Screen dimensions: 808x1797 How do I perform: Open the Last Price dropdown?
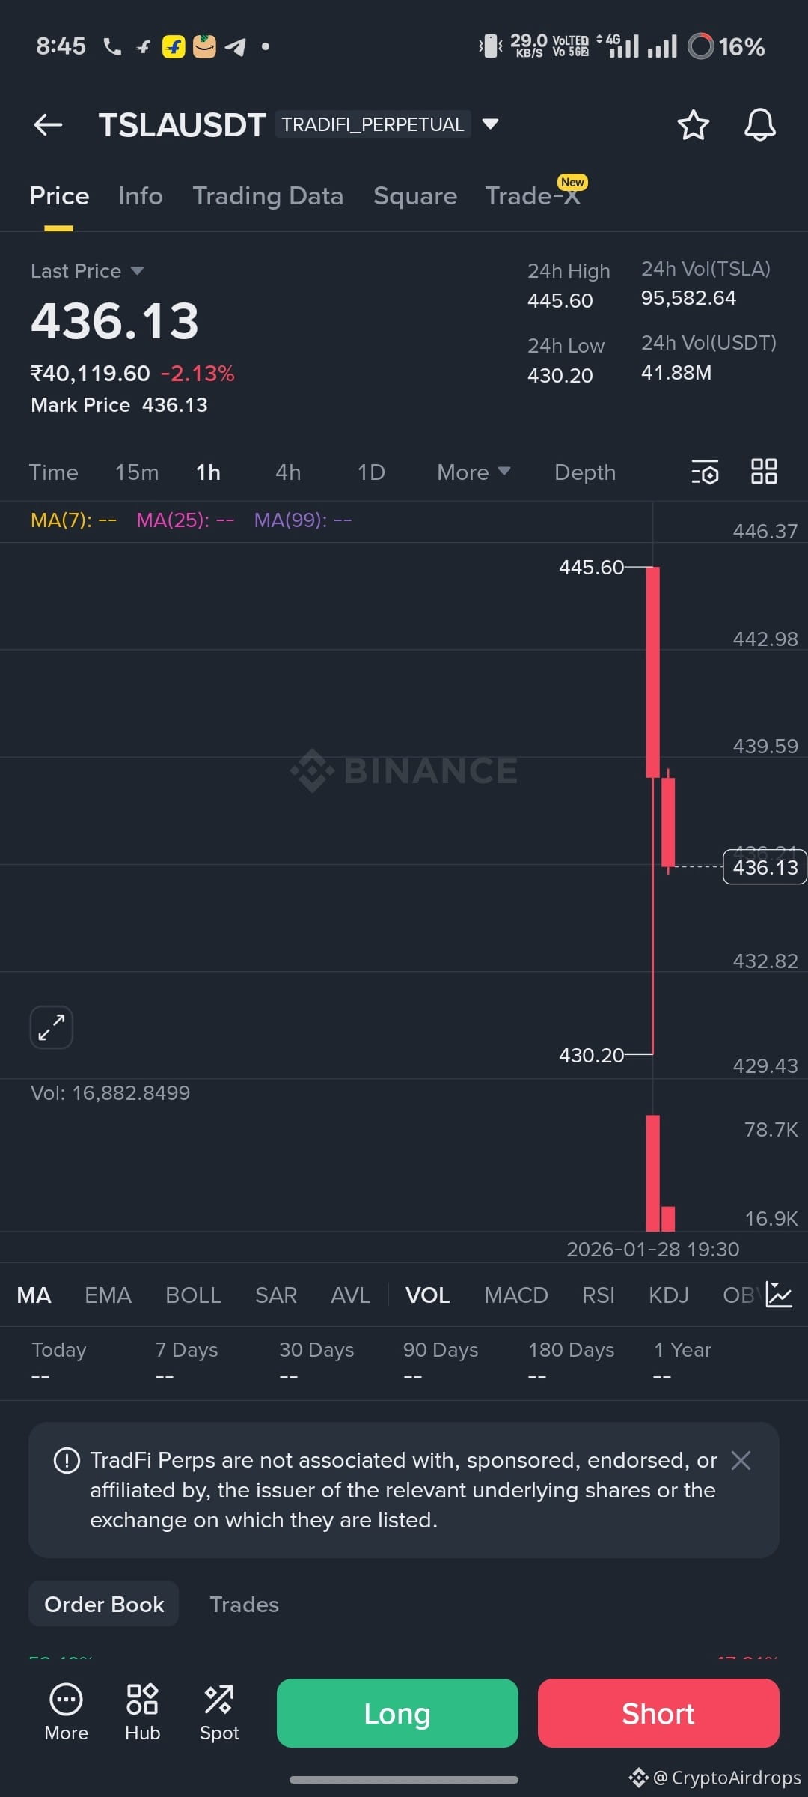[87, 271]
